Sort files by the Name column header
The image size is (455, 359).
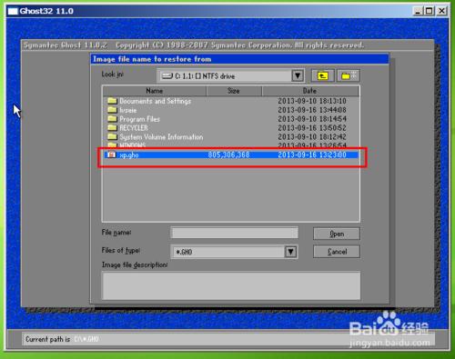click(x=155, y=91)
